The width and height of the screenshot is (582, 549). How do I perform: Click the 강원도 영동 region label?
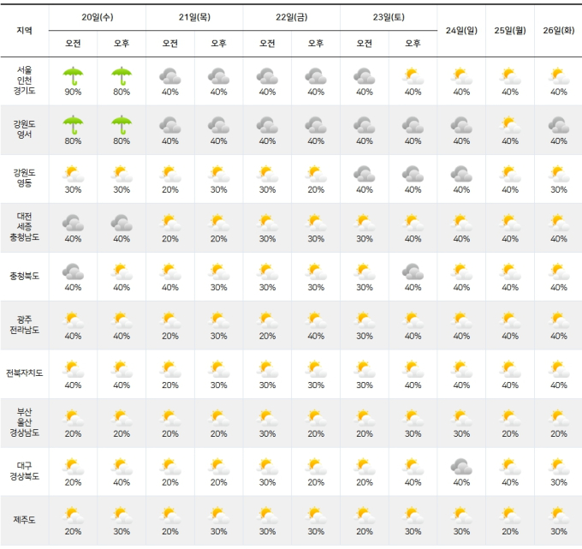click(25, 177)
